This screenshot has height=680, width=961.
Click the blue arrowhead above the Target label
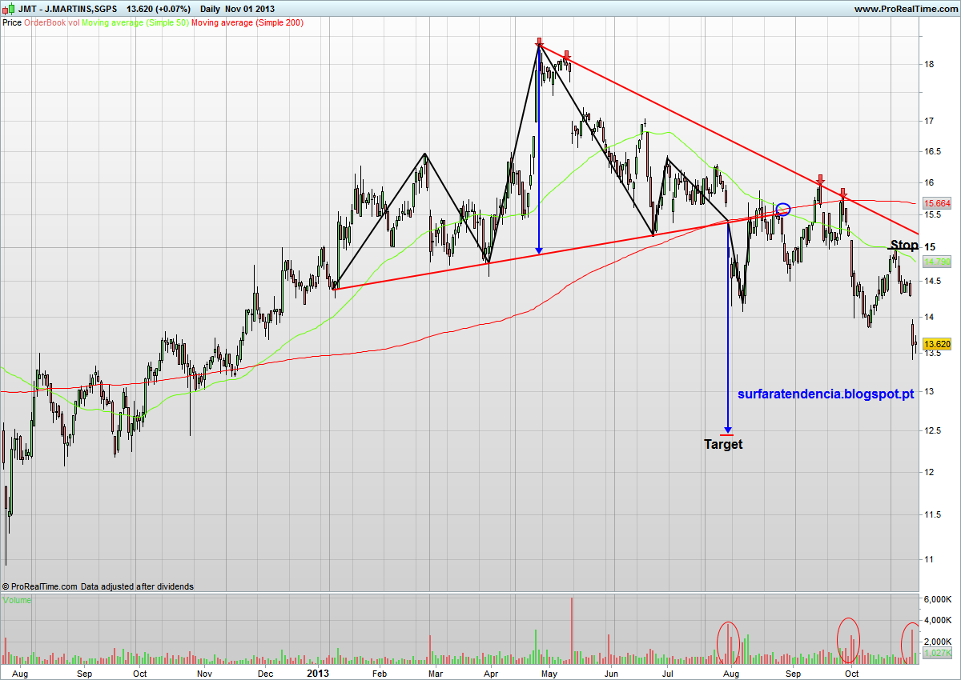tap(727, 428)
